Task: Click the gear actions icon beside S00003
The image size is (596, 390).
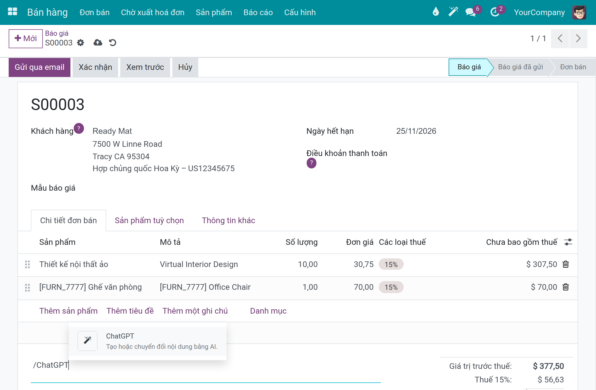Action: point(80,43)
